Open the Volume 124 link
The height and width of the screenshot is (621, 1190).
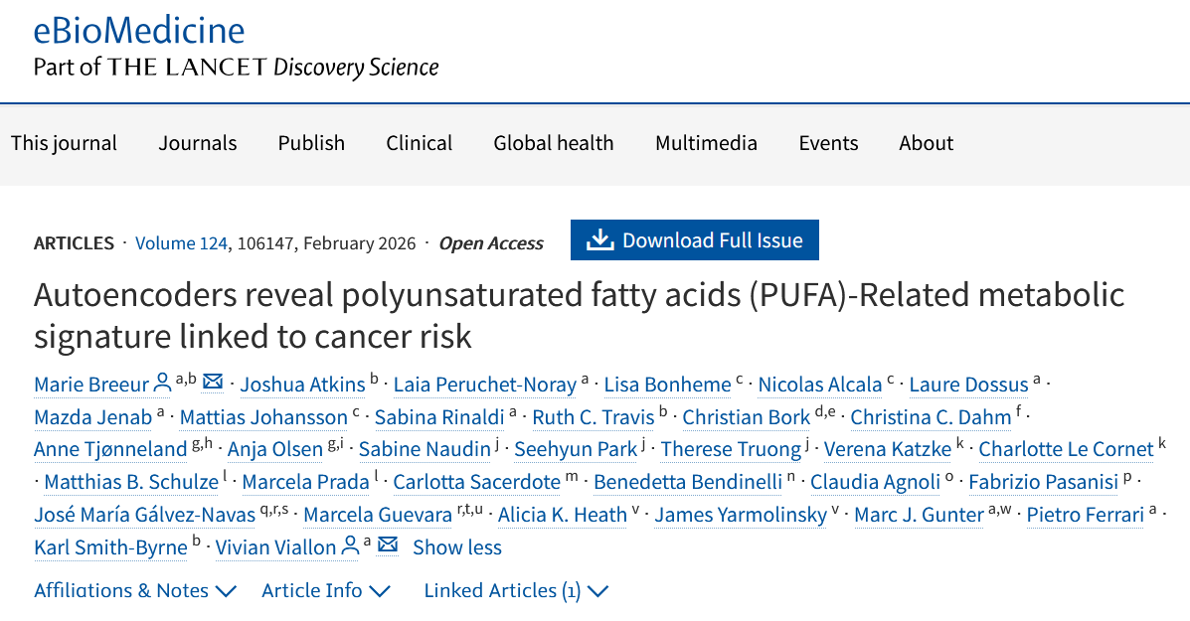tap(181, 243)
